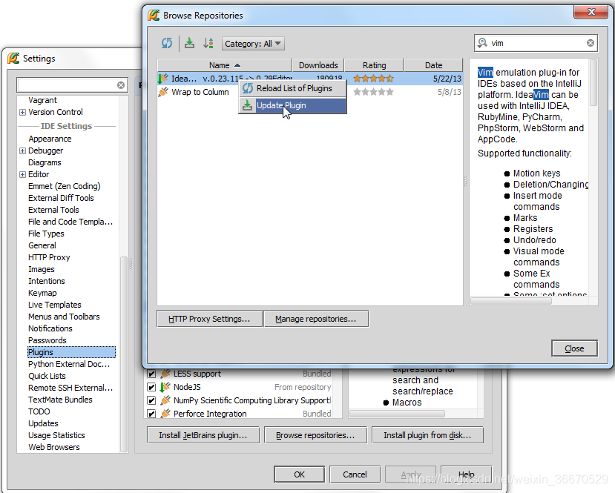The image size is (615, 493).
Task: Click Help in the Settings dialog
Action: [x=467, y=474]
